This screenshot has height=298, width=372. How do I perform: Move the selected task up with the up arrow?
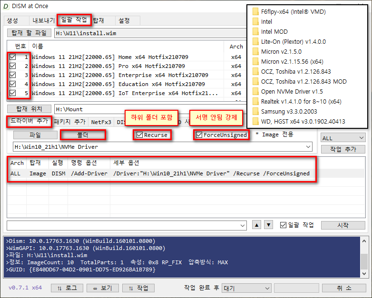(256, 225)
